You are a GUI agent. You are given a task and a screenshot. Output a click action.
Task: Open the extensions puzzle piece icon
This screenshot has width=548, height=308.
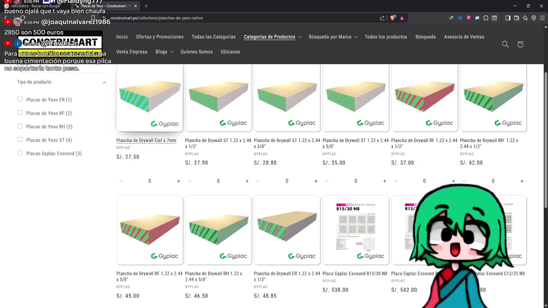tap(486, 18)
